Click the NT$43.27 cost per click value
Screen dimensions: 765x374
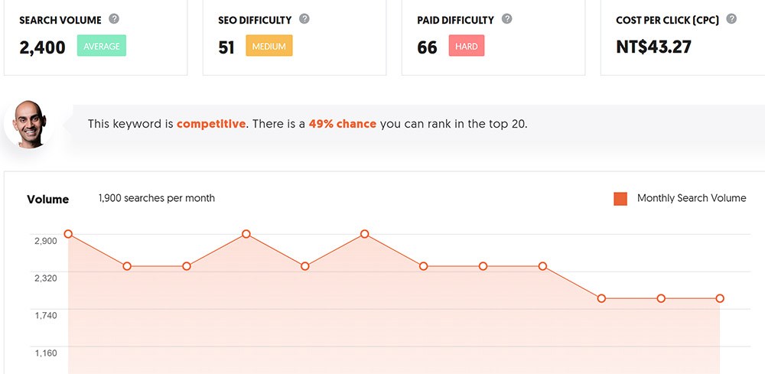[653, 47]
